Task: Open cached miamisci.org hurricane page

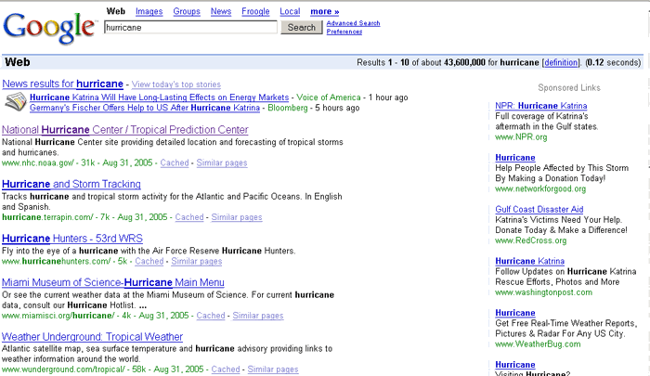Action: [211, 316]
